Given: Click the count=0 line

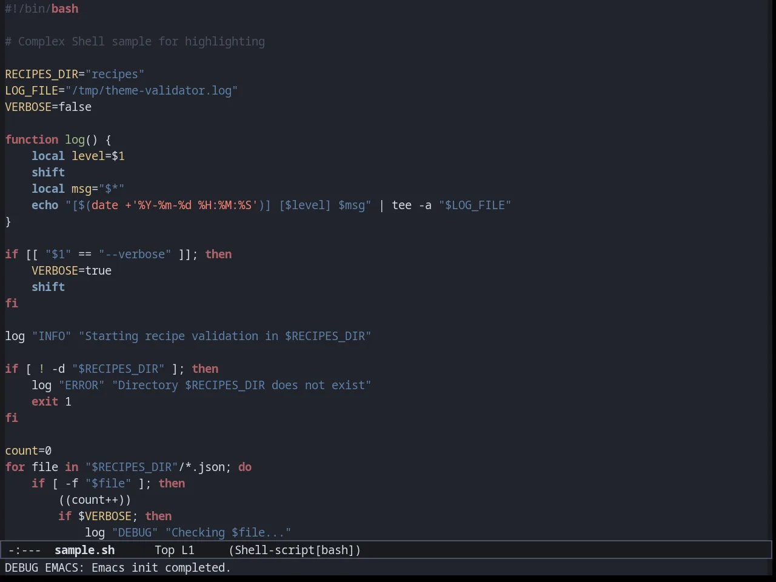Looking at the screenshot, I should tap(28, 450).
